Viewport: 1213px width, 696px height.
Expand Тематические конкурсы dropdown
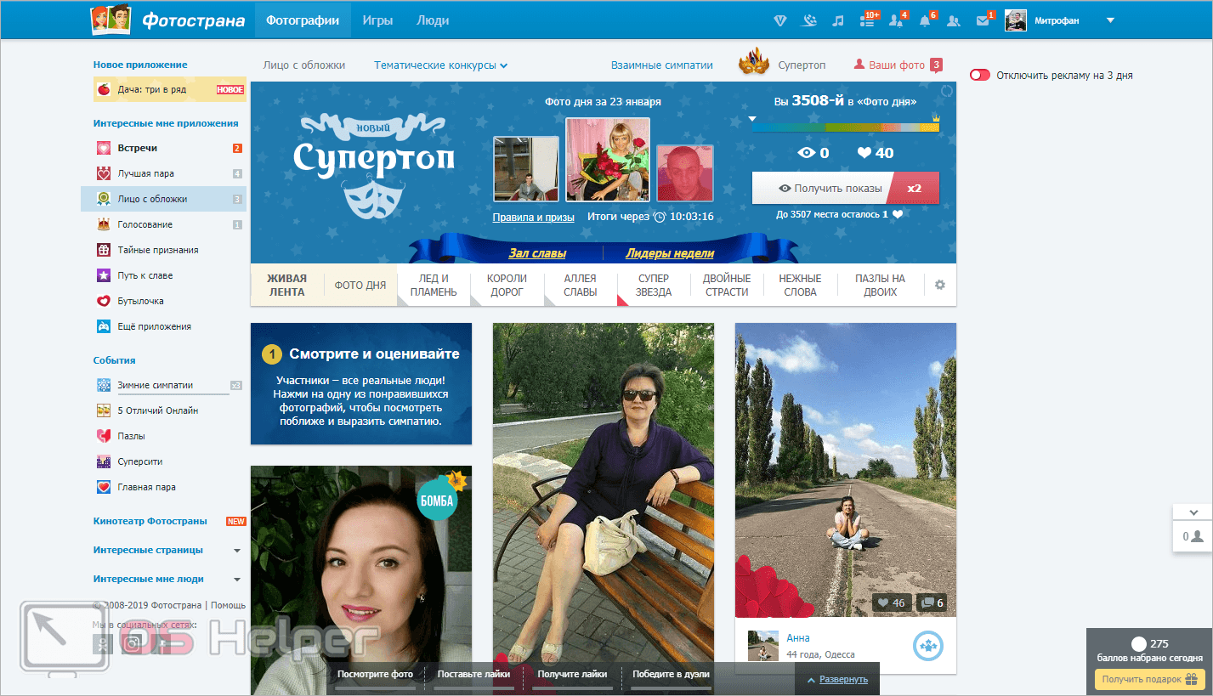click(441, 65)
